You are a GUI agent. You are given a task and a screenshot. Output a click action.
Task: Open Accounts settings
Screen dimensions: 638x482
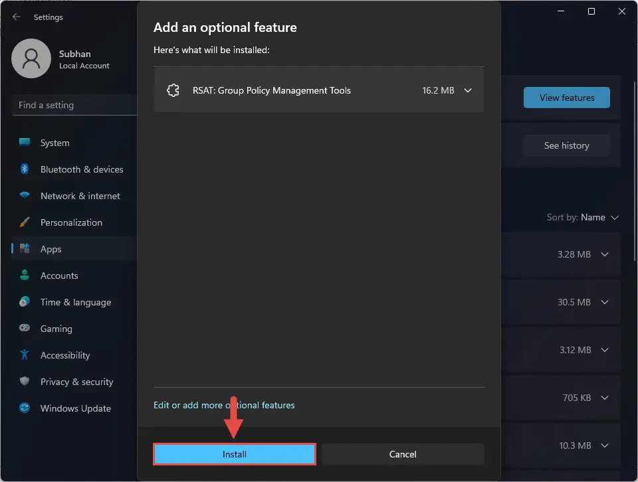click(59, 276)
